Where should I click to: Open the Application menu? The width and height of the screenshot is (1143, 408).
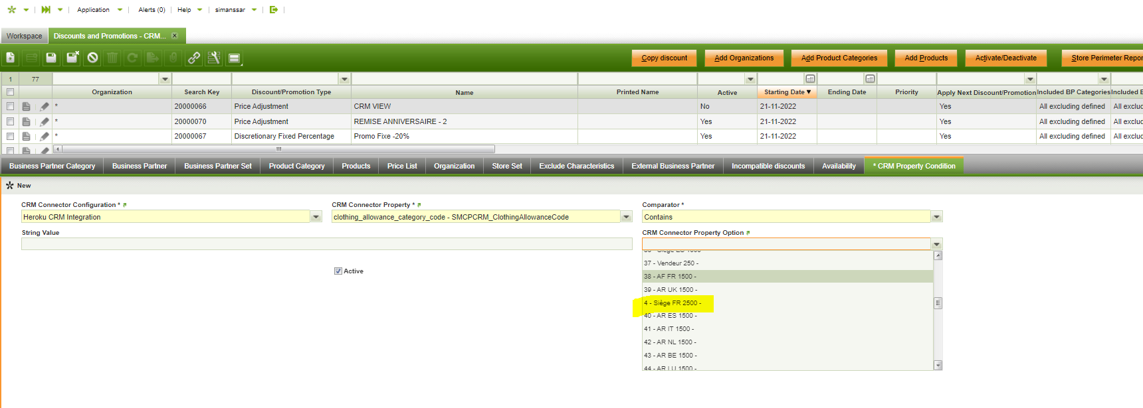pyautogui.click(x=100, y=10)
